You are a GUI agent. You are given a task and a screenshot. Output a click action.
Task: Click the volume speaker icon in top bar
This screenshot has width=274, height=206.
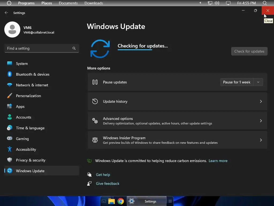(217, 3)
